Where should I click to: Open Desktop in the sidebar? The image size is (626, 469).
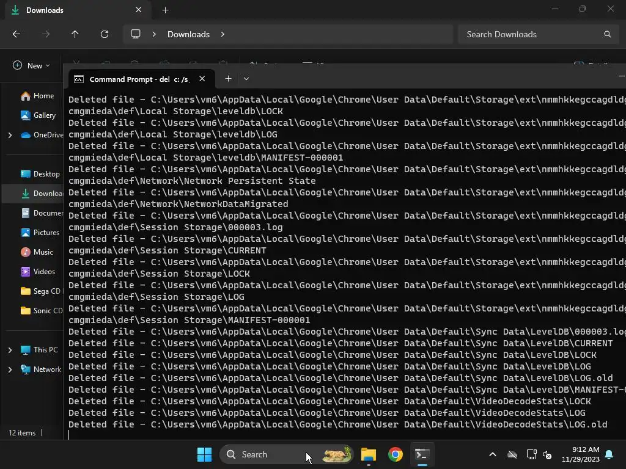40,174
